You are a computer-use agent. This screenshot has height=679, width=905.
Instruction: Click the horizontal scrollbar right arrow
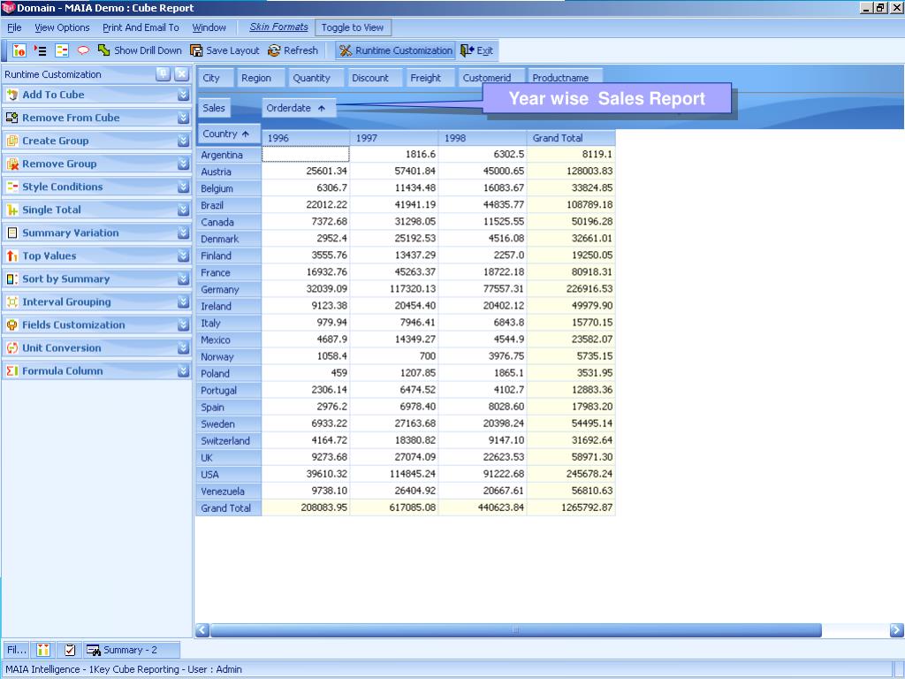896,630
